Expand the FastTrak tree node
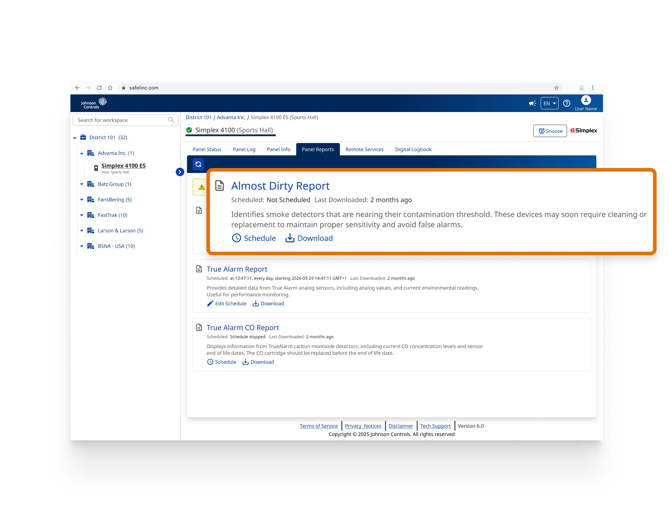This screenshot has height=520, width=671. point(82,215)
